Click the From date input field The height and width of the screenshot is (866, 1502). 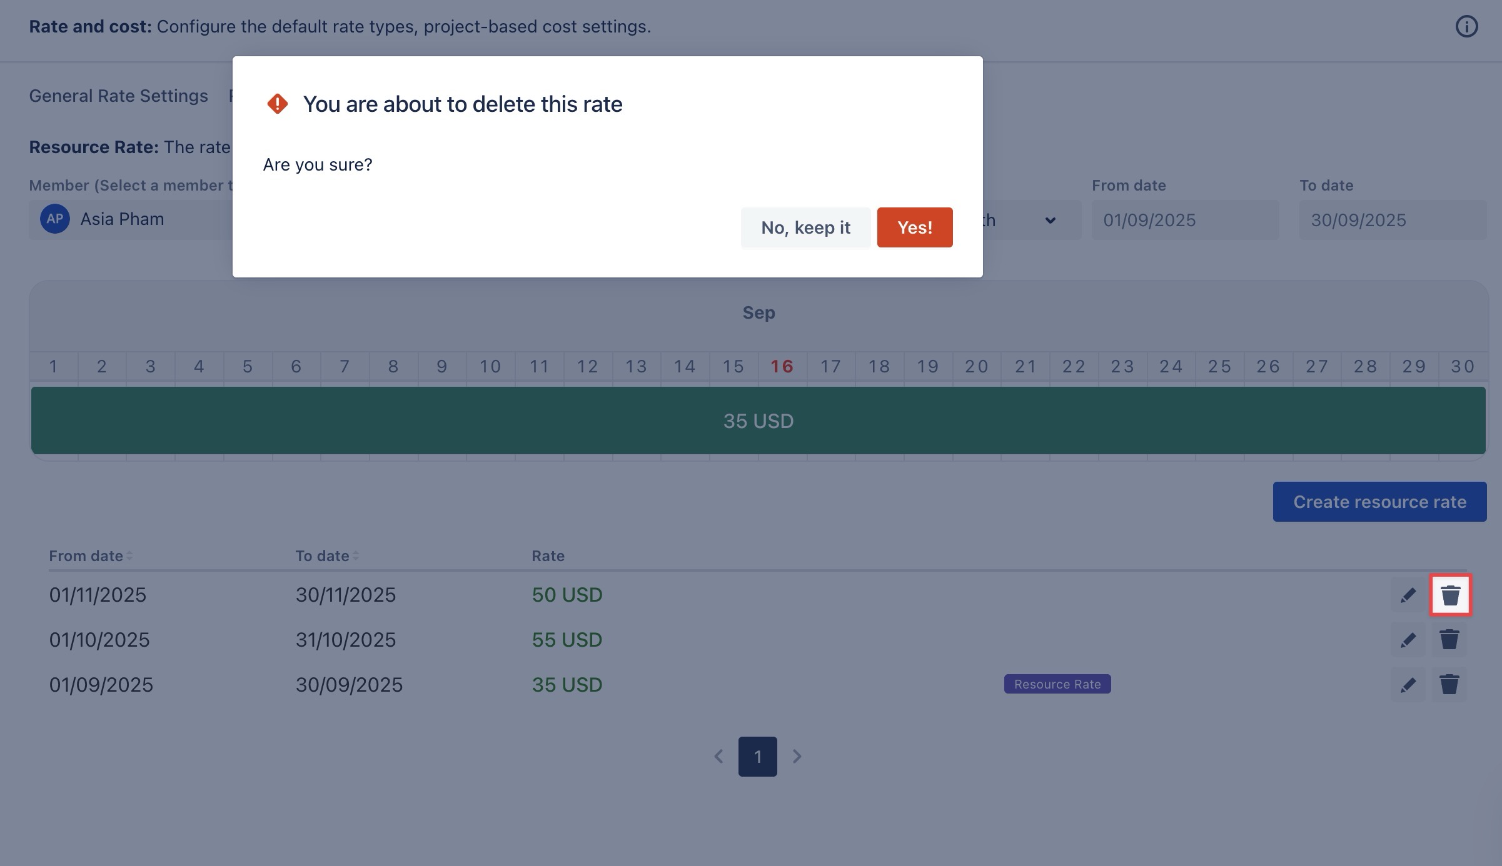pos(1184,220)
